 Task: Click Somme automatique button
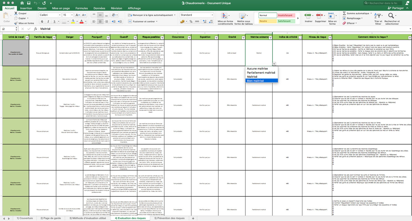coord(357,13)
